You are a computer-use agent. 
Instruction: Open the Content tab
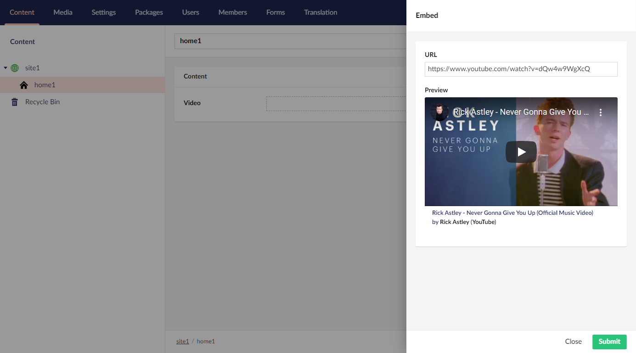tap(22, 12)
